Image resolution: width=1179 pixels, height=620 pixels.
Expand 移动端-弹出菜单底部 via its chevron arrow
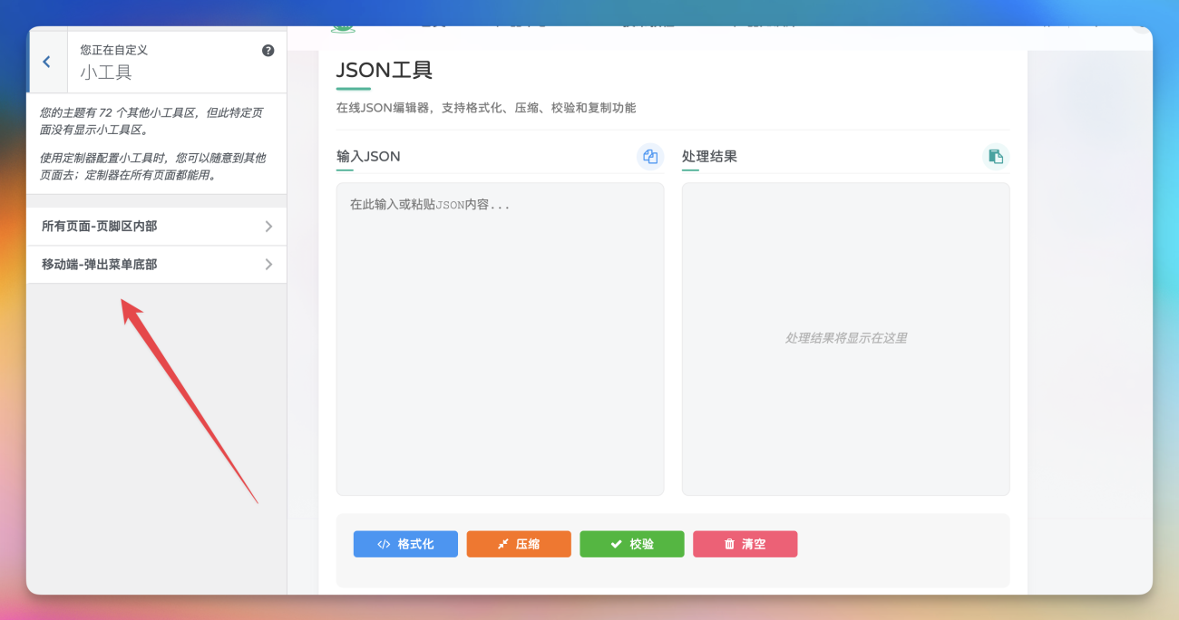point(268,265)
